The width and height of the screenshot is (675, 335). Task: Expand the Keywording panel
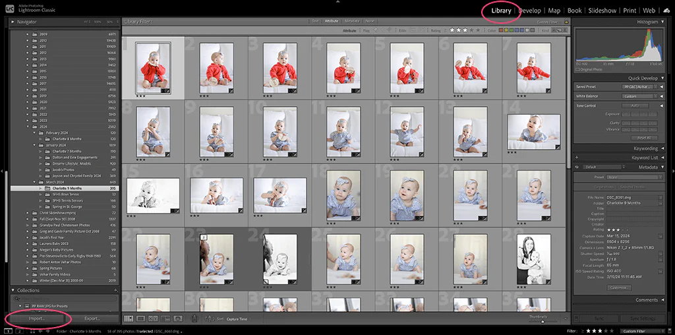click(x=662, y=148)
